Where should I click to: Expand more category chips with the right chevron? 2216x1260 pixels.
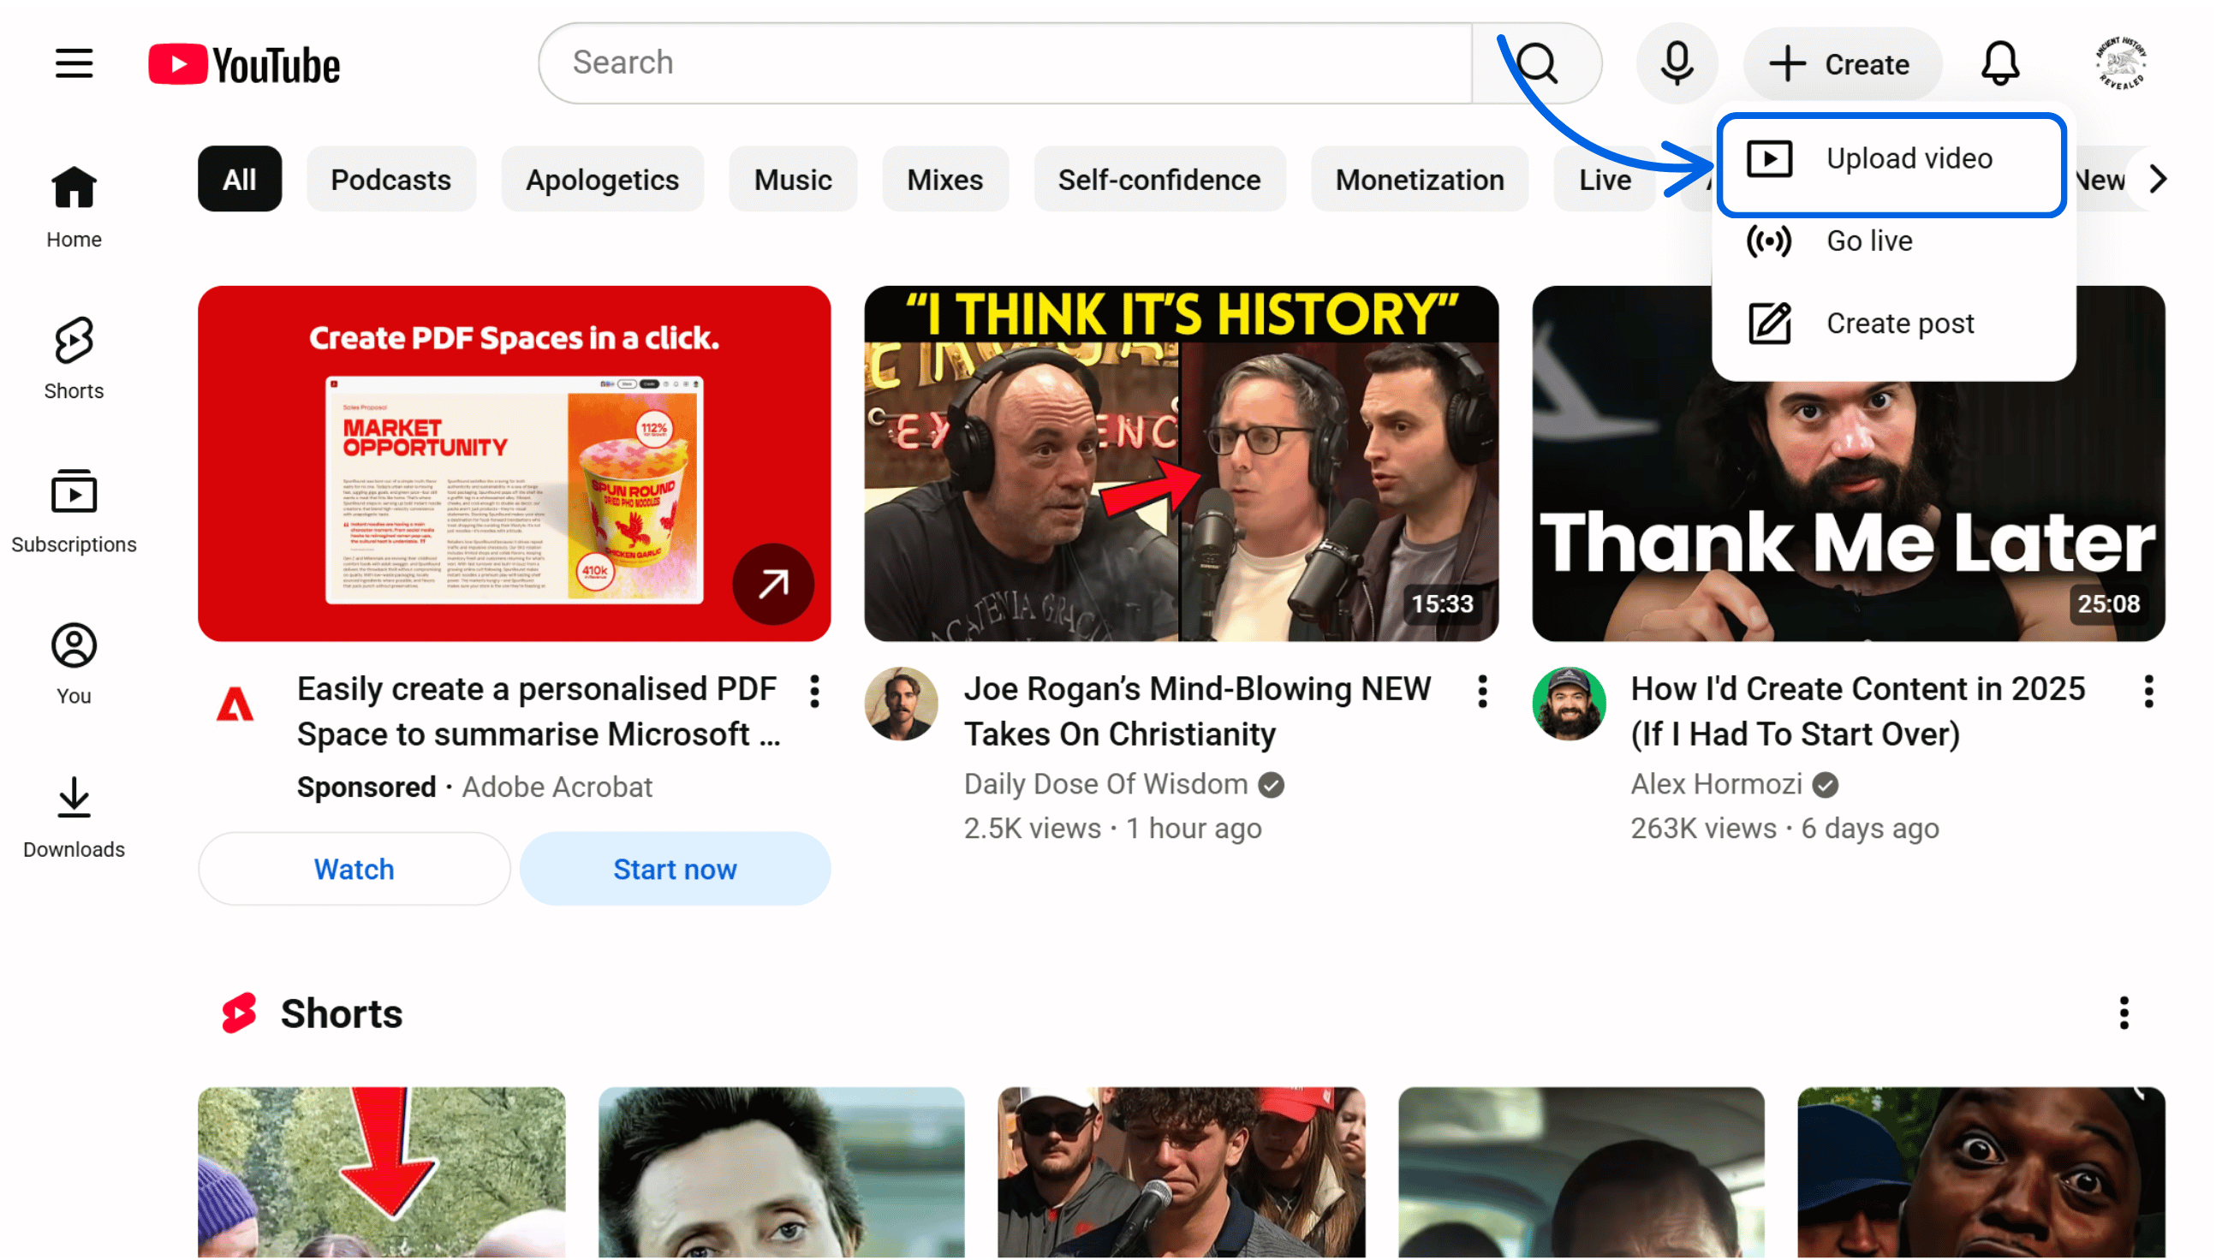2157,179
